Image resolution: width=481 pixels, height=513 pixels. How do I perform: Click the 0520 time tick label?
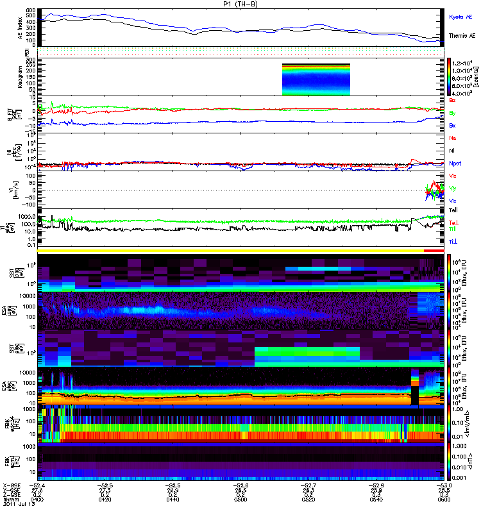click(x=308, y=500)
